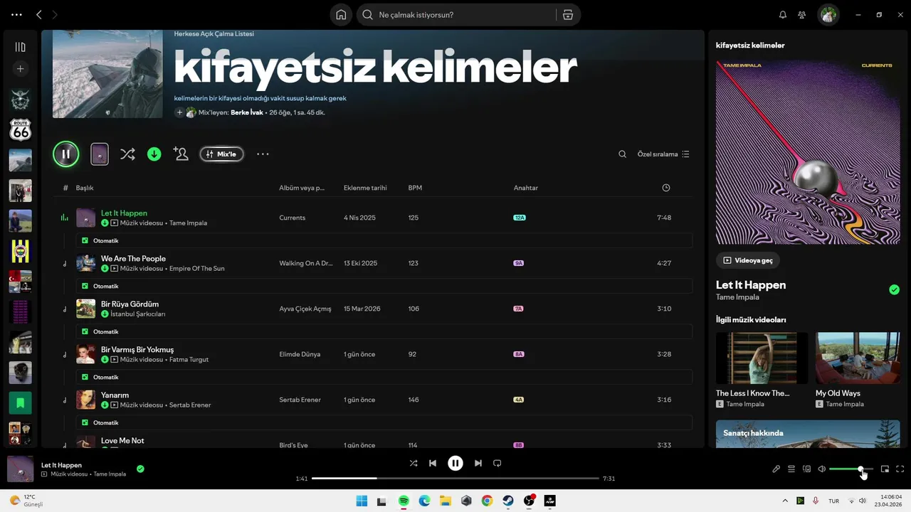
Task: Open the Windows Start button
Action: [x=362, y=501]
